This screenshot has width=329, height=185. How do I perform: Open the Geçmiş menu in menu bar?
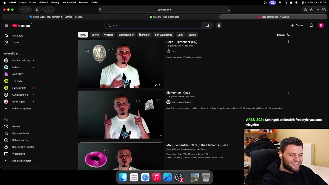[x=55, y=3]
